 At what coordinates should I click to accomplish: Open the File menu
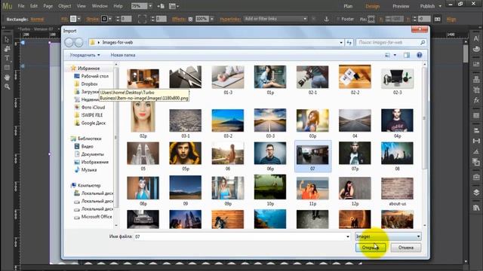click(21, 6)
